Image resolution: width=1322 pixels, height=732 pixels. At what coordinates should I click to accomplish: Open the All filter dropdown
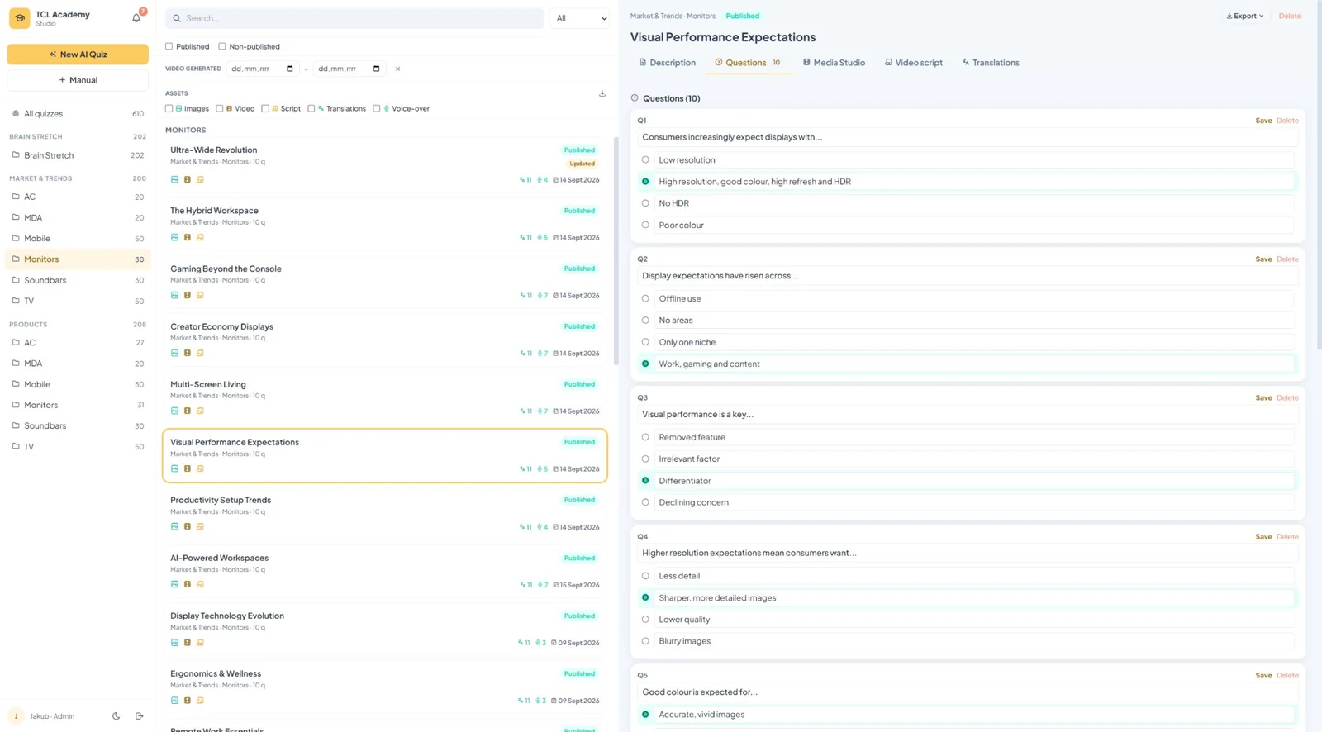pyautogui.click(x=580, y=18)
